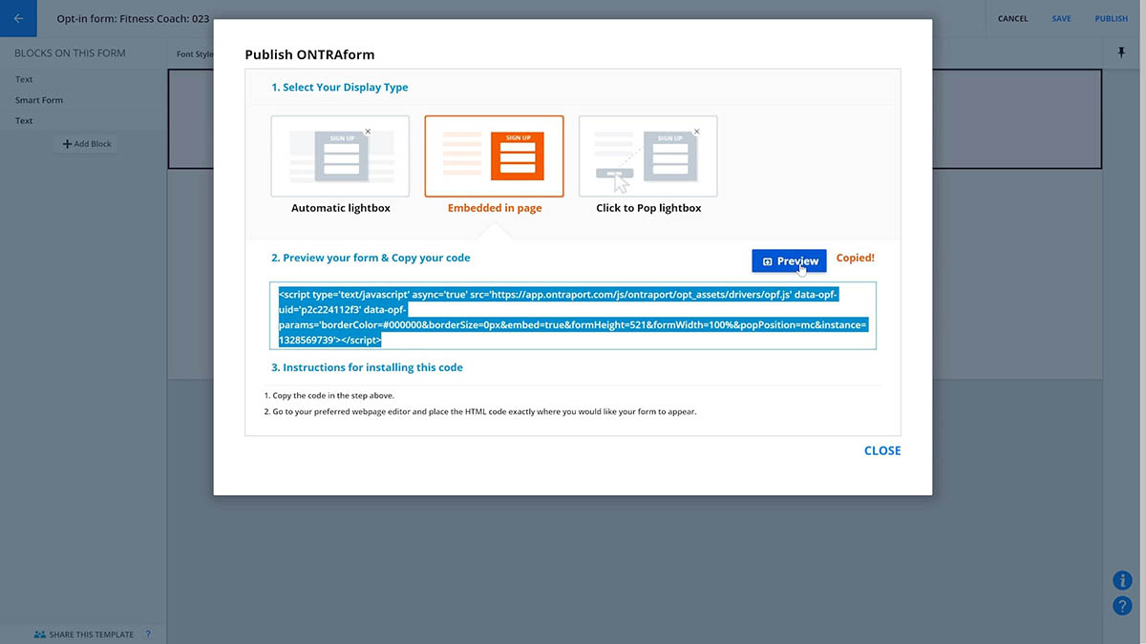Image resolution: width=1146 pixels, height=644 pixels.
Task: Click '2. Preview your form & Copy your code' heading
Action: point(371,258)
